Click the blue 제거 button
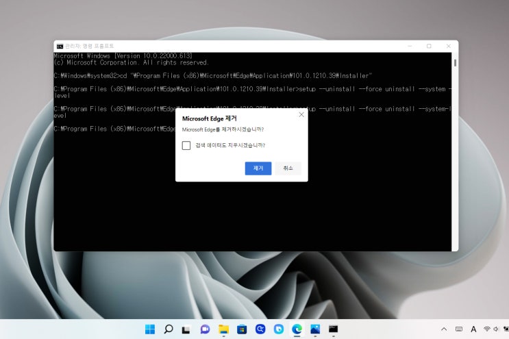The image size is (509, 339). [258, 168]
